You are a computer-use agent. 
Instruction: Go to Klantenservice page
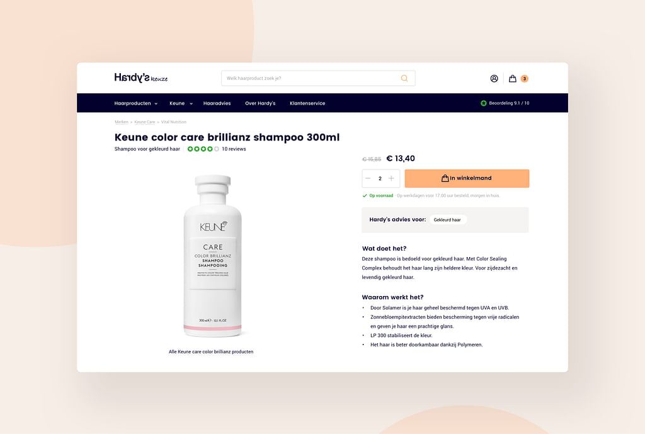(307, 103)
